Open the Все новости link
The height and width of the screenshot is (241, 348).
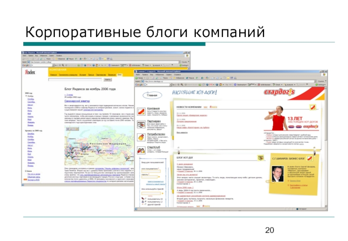[x=182, y=133]
